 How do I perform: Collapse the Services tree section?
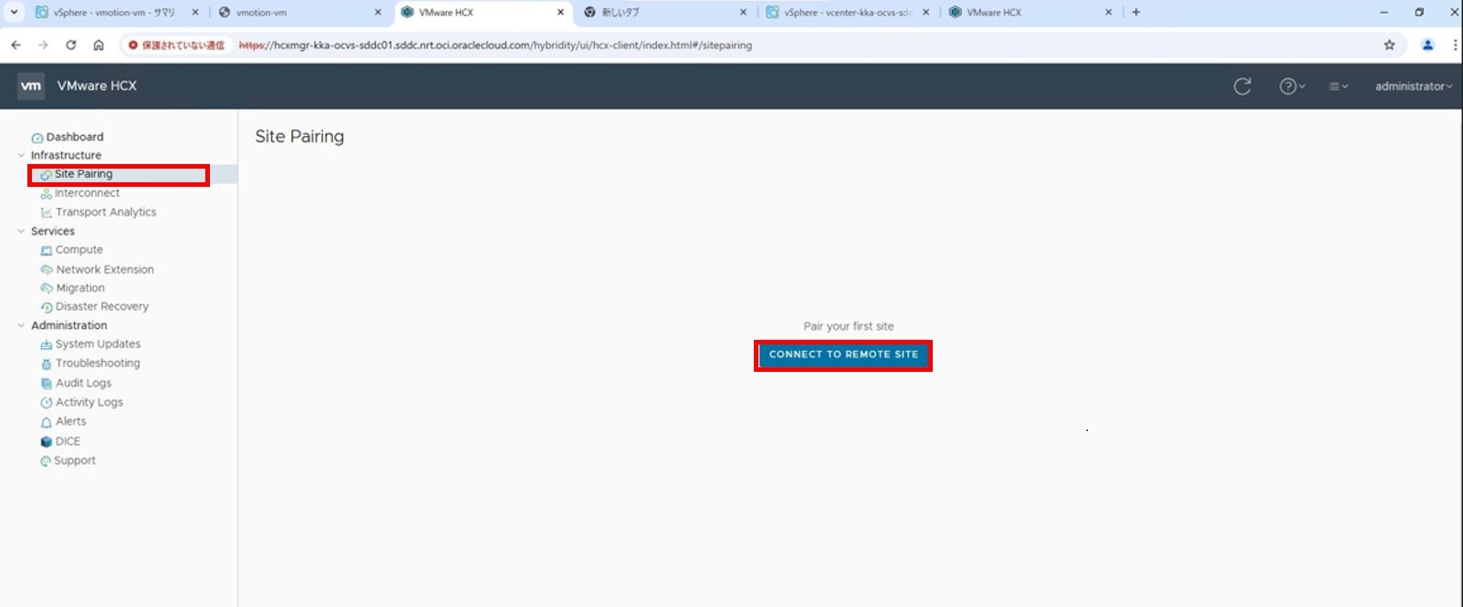coord(21,231)
